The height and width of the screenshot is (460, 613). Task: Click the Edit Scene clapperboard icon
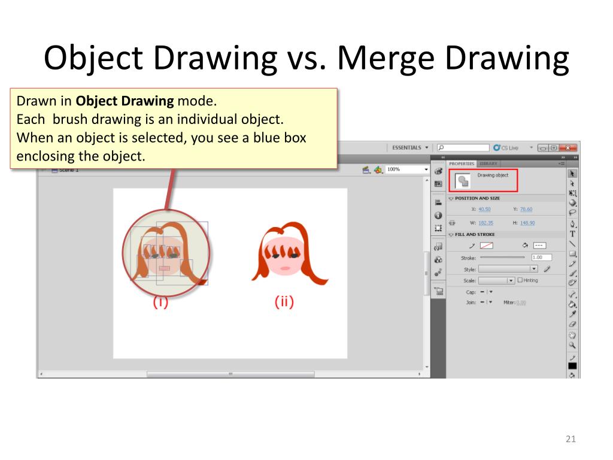(366, 170)
